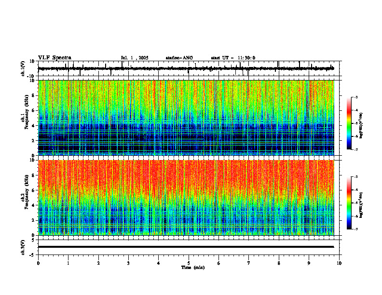Click the ch.2 color bar PSD unit label

pos(361,204)
